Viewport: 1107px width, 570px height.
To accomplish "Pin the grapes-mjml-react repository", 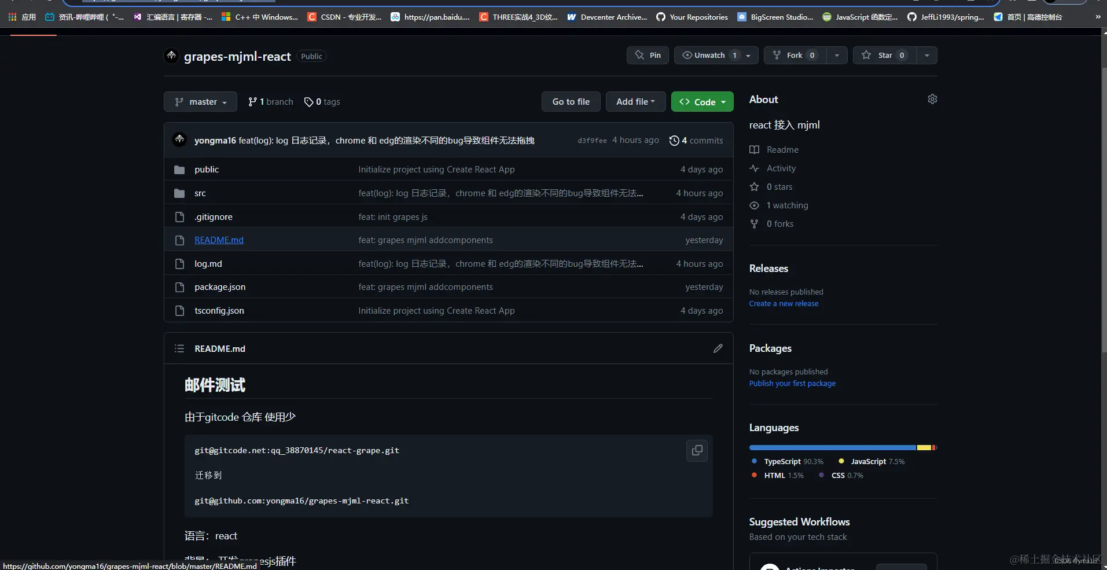I will [648, 55].
